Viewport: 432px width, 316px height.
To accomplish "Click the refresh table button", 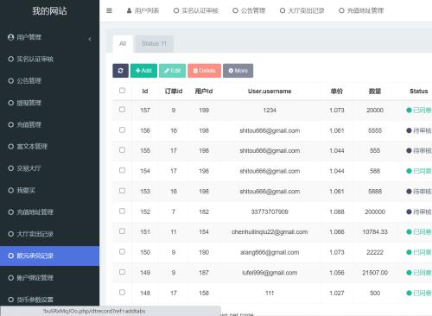I will [x=120, y=71].
